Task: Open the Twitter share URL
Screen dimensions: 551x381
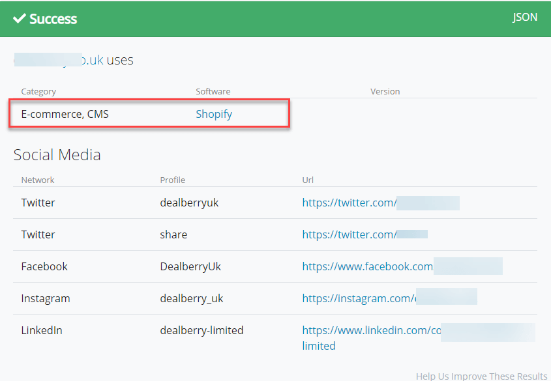Action: (365, 234)
